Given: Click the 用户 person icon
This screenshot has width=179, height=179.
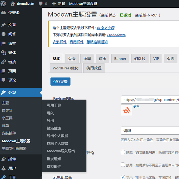Looking at the screenshot, I should [4, 168].
